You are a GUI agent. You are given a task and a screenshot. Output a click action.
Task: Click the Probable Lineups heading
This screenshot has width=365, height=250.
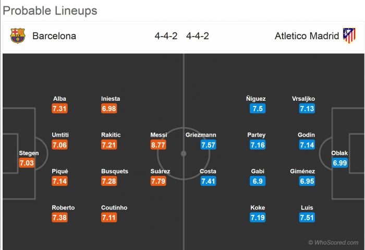click(50, 10)
